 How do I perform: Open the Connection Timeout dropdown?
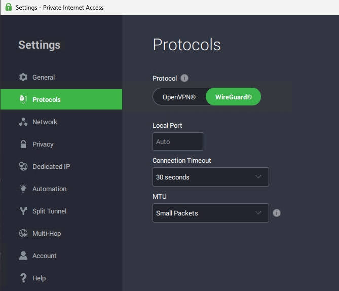pos(210,177)
